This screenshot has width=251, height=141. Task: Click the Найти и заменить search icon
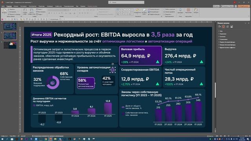point(164,9)
